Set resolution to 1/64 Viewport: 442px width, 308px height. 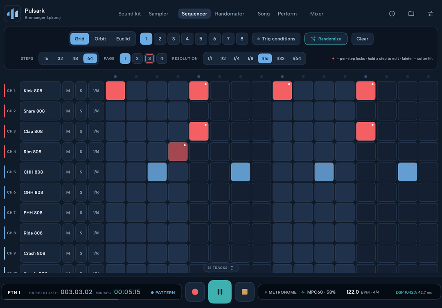[297, 58]
